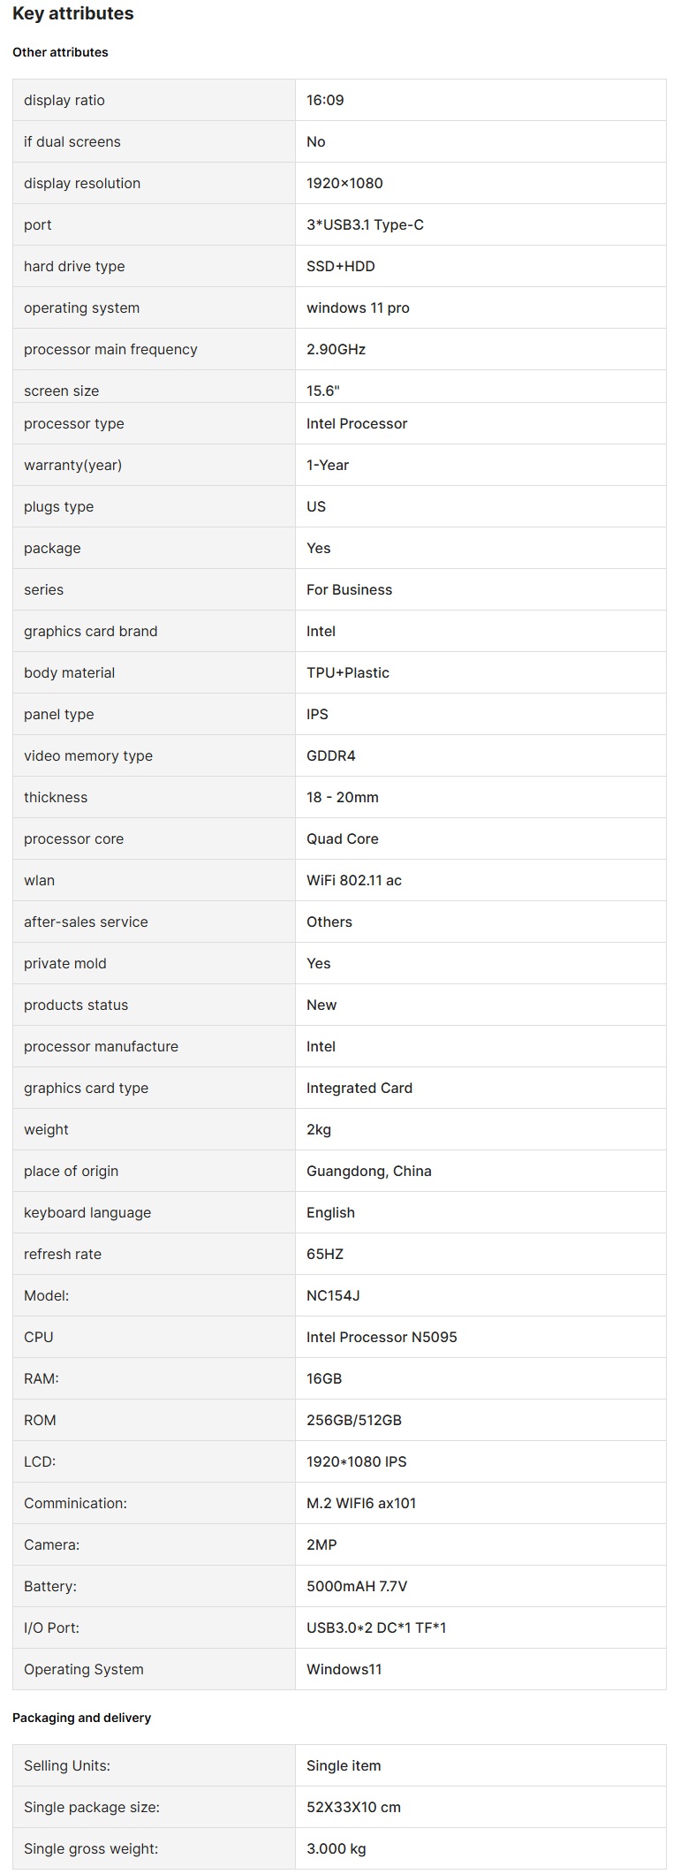Viewport: 673px width, 1874px height.
Task: Select the GDDR4 video memory value
Action: click(330, 755)
